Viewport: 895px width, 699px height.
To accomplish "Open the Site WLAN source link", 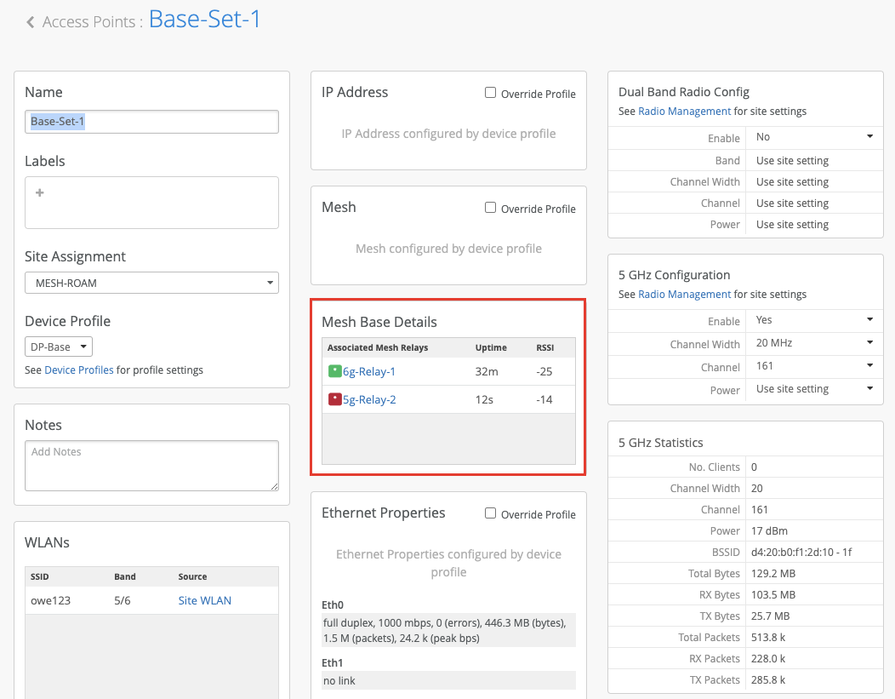I will tap(204, 600).
